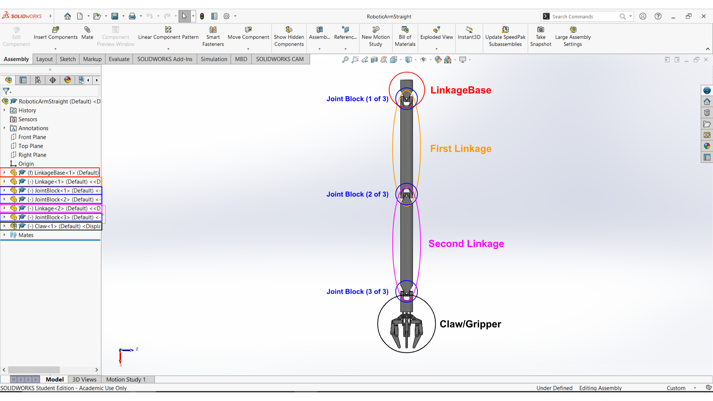Toggle the Hide/Show Items eye icon
Image resolution: width=713 pixels, height=401 pixels.
point(423,59)
